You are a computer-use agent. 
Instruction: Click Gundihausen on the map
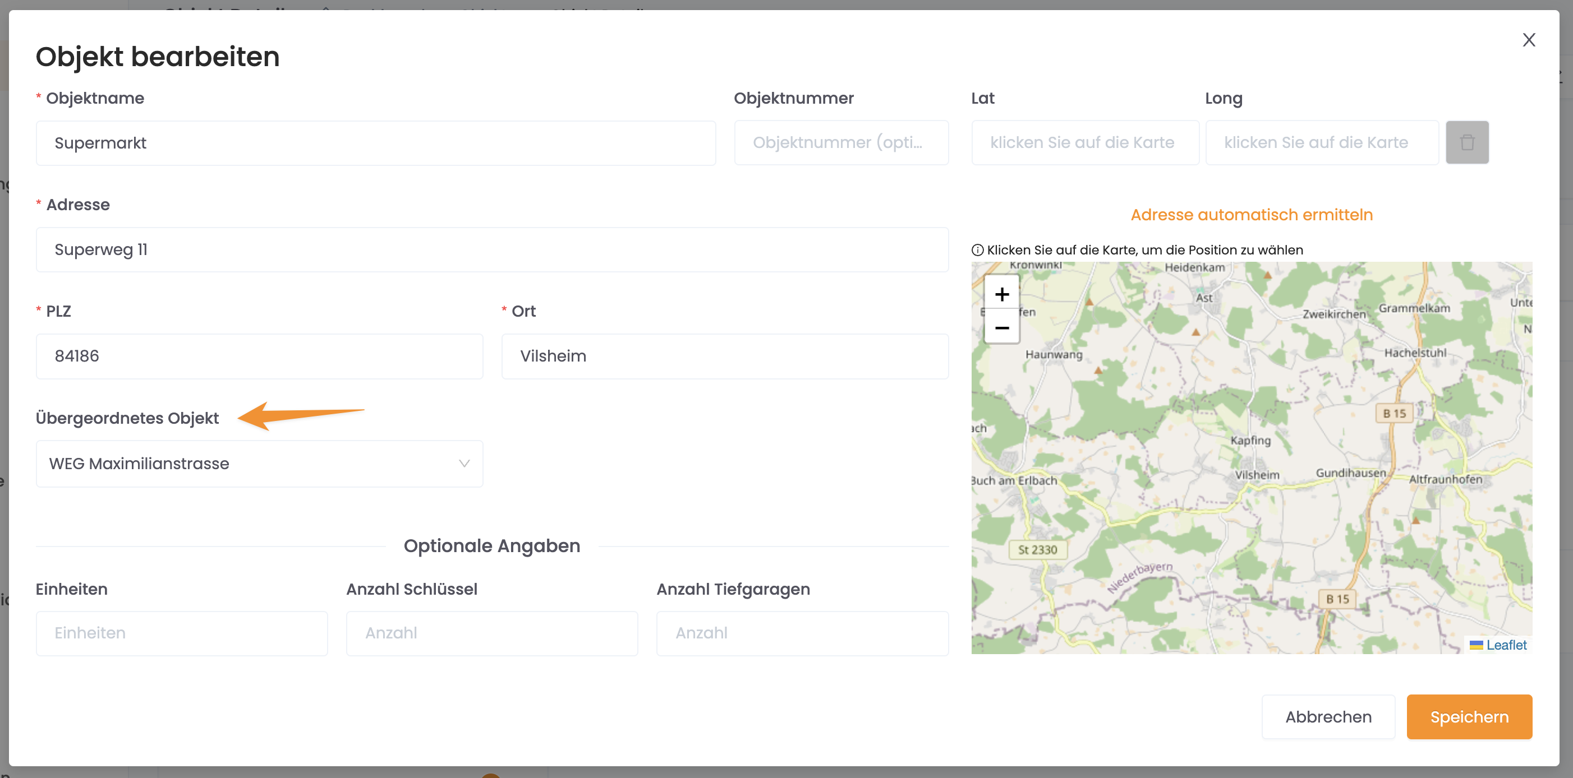click(x=1351, y=473)
